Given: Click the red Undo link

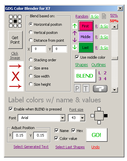Looking at the screenshot, I should (x=95, y=147).
